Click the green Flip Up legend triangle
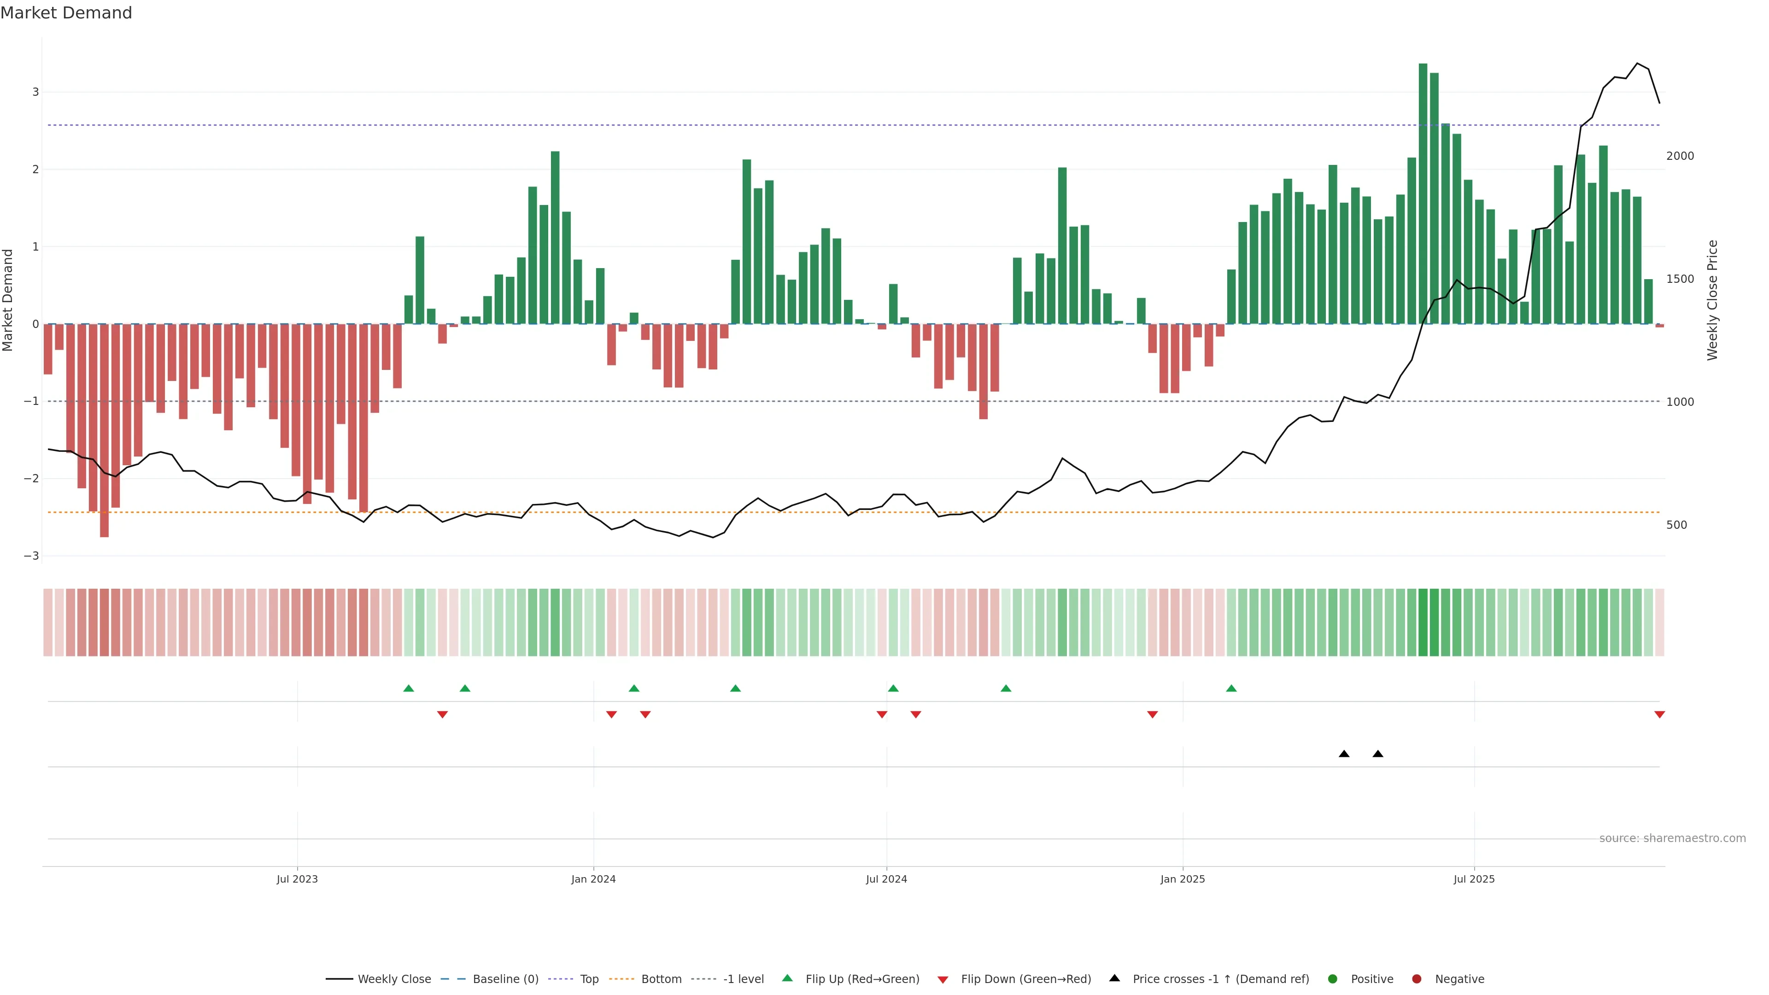The width and height of the screenshot is (1769, 995). pos(787,978)
